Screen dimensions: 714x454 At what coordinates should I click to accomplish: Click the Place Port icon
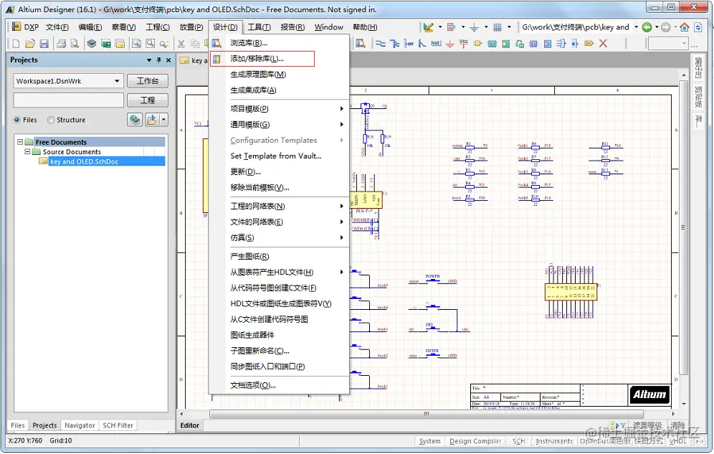point(589,44)
